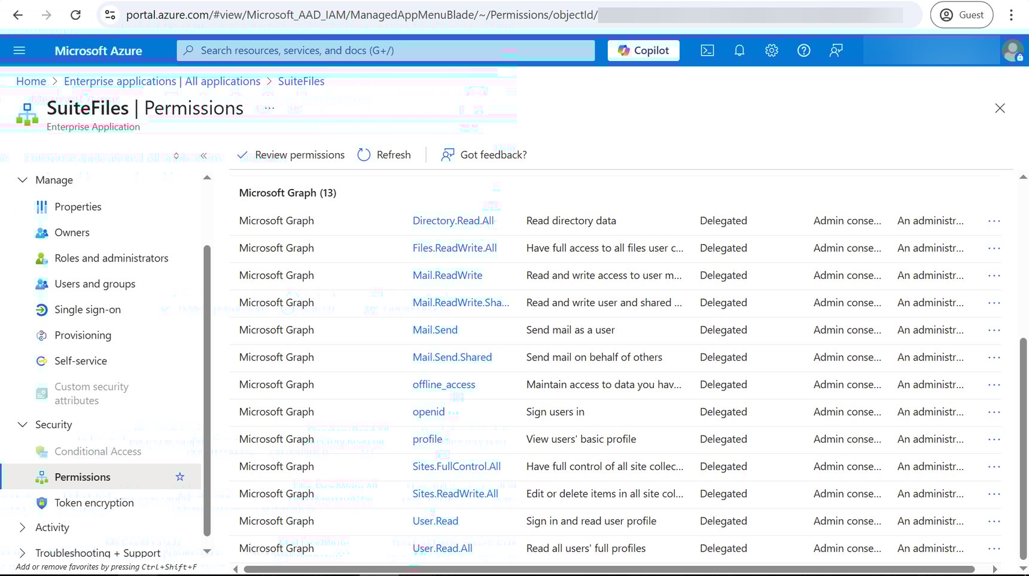Open the Mail.Send permission link
The height and width of the screenshot is (576, 1029).
tap(435, 330)
